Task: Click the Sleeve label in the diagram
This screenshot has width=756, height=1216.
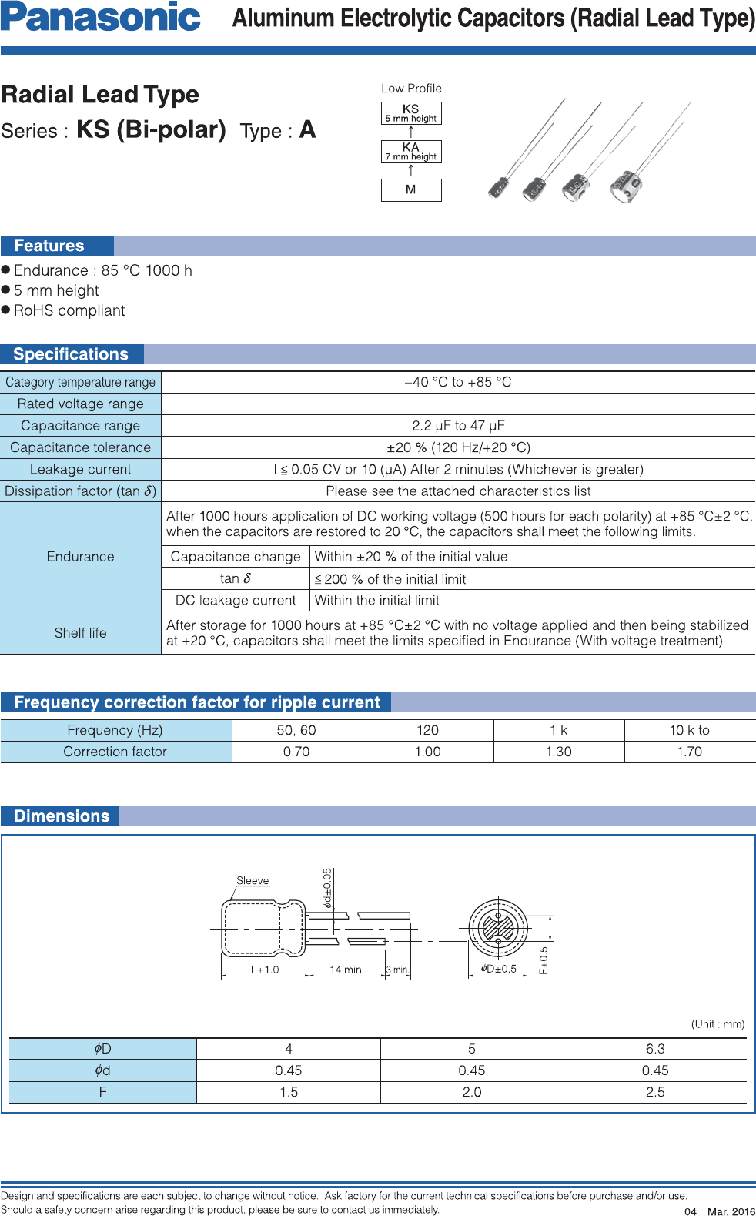Action: pyautogui.click(x=253, y=880)
